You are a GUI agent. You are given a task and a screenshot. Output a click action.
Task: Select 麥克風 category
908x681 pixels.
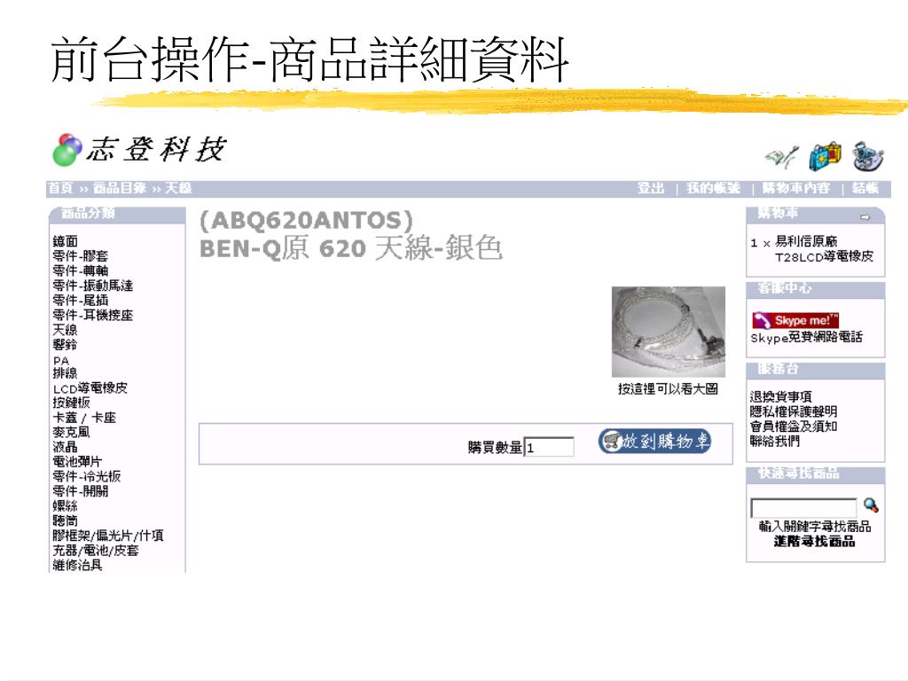pyautogui.click(x=71, y=432)
